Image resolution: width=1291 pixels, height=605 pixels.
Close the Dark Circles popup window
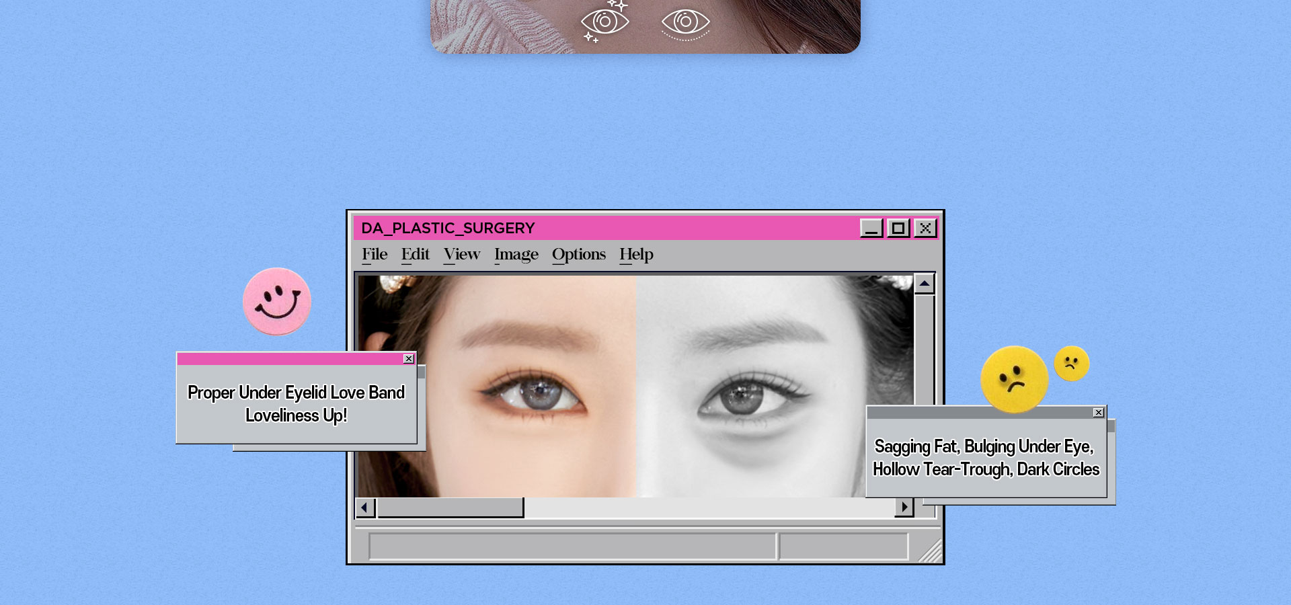click(1098, 413)
